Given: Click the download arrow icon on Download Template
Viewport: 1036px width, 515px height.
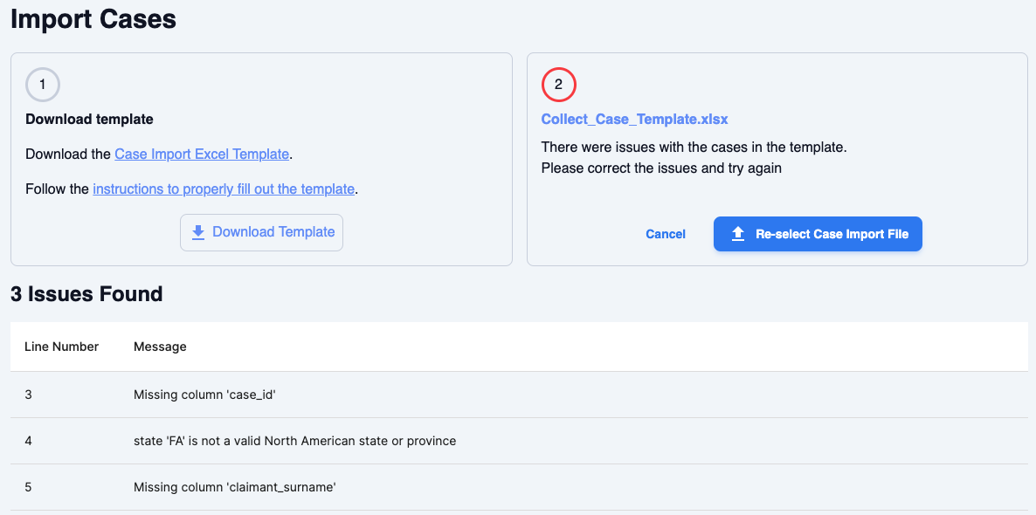Looking at the screenshot, I should 198,232.
